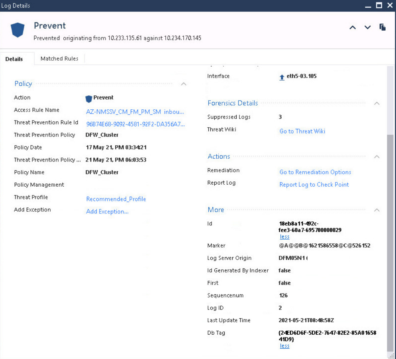The image size is (396, 359).
Task: Collapse the Policy section
Action: [x=184, y=84]
